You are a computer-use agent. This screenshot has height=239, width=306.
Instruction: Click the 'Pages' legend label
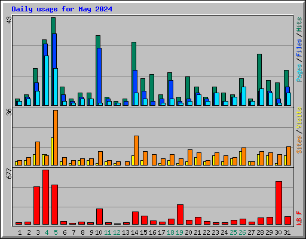point(299,73)
